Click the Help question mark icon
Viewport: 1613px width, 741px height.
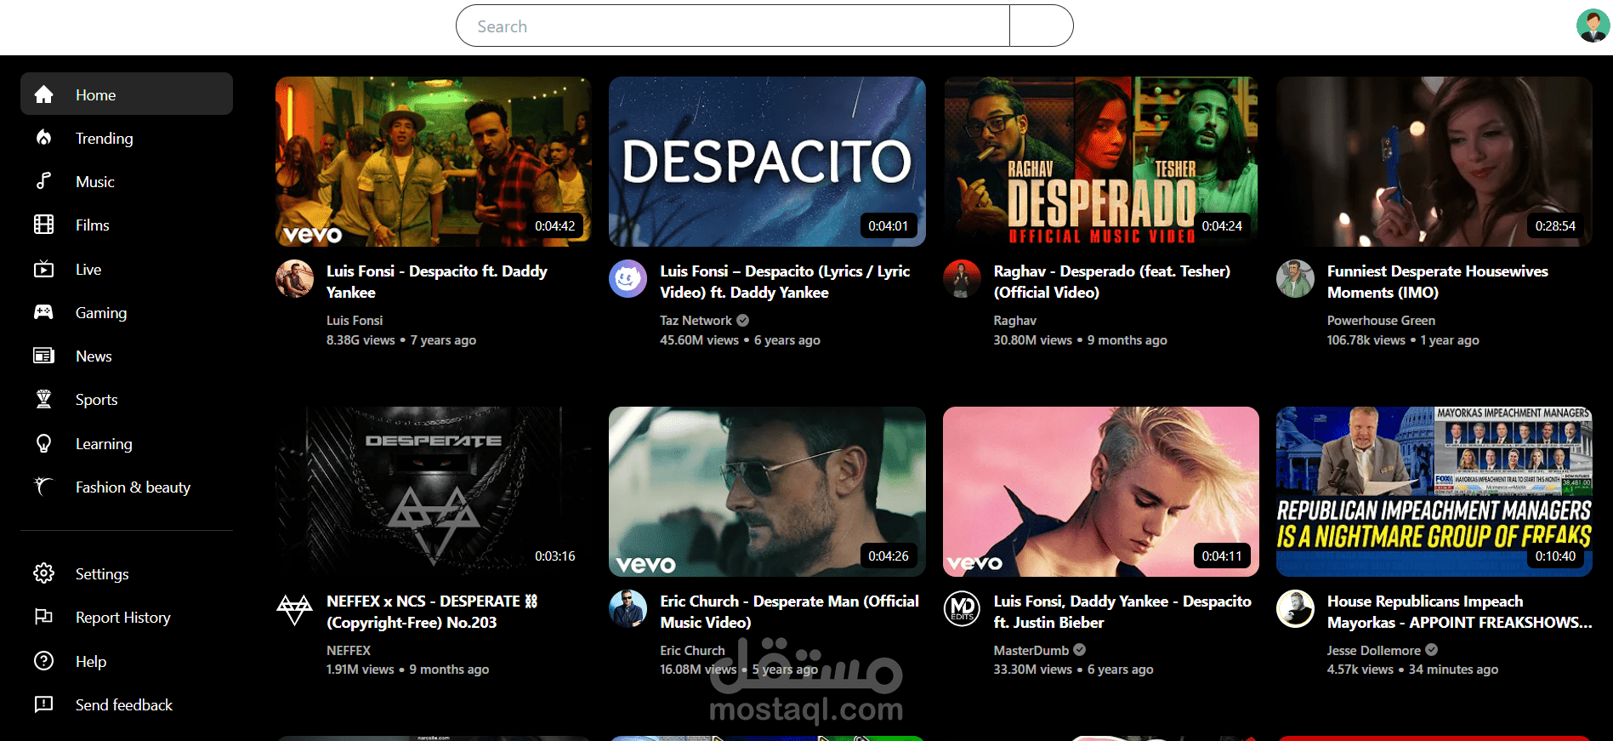point(43,661)
